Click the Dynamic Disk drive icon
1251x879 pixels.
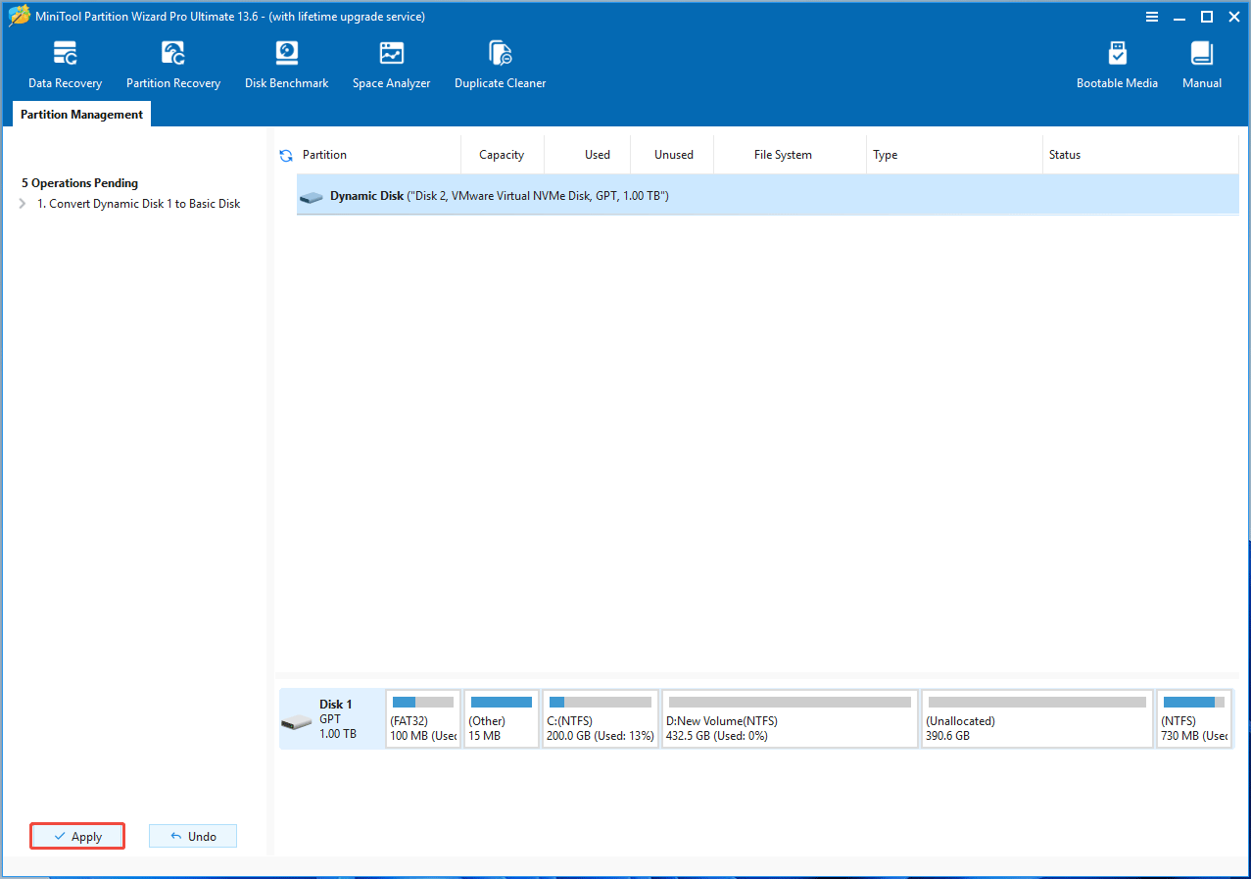click(x=312, y=196)
